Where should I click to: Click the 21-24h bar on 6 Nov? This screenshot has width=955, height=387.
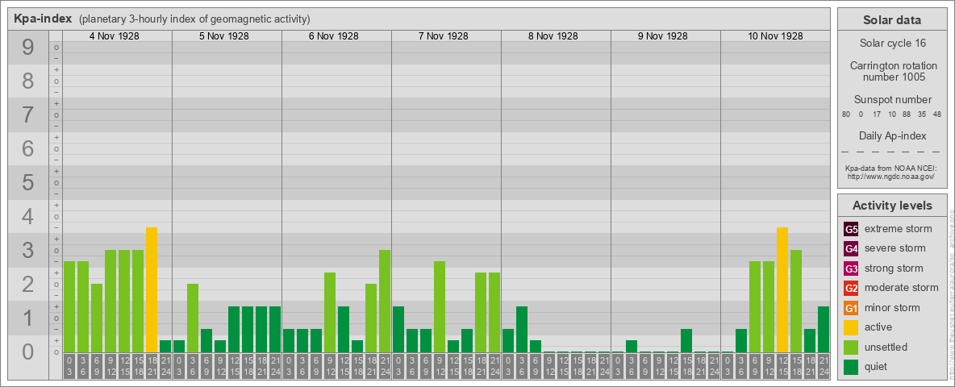coord(385,302)
